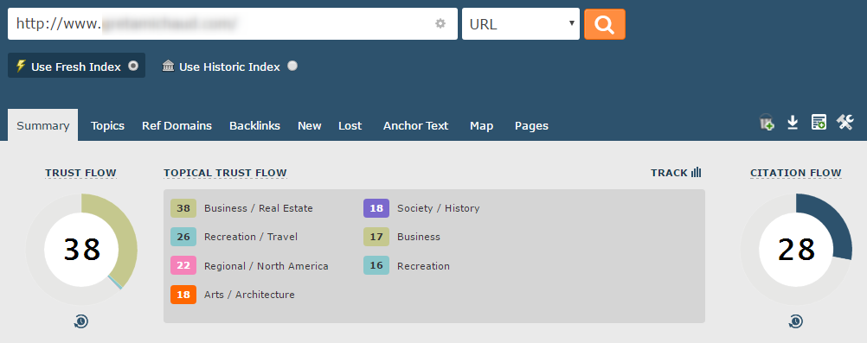Click the add-to-bucket icon

point(767,123)
